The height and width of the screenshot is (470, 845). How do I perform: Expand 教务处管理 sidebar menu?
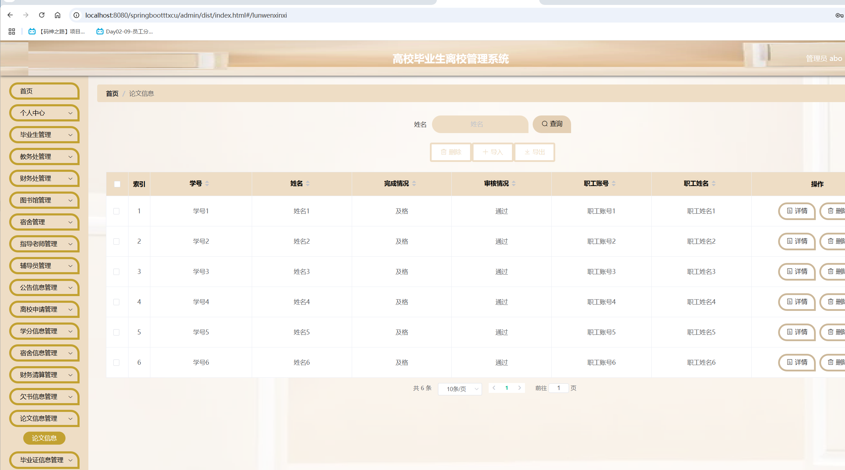point(44,157)
